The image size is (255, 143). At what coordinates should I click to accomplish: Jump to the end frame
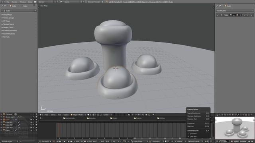pos(71,141)
